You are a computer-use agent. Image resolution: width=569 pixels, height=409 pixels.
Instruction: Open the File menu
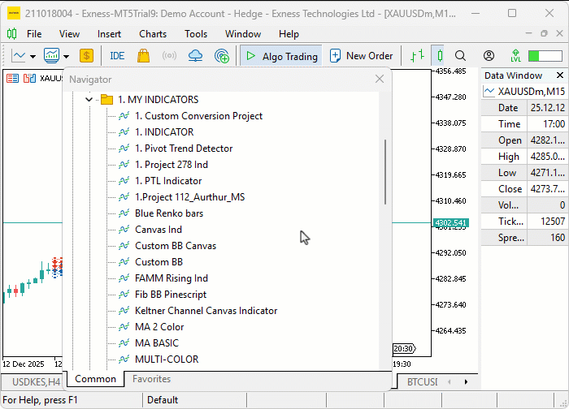34,34
